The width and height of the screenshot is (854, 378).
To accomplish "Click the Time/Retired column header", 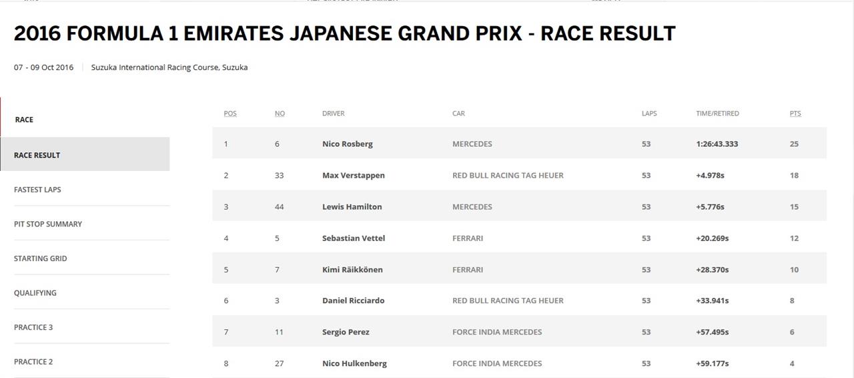I will [x=718, y=114].
